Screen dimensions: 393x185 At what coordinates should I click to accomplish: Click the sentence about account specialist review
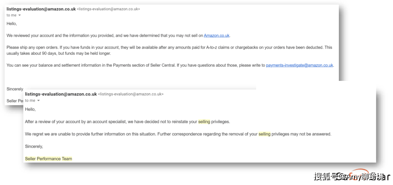(x=127, y=122)
